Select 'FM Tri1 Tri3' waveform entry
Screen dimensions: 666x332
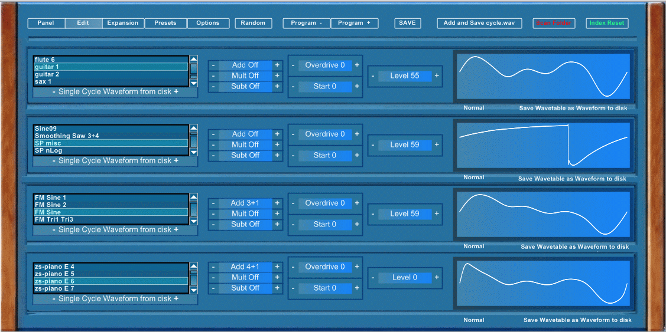(111, 219)
